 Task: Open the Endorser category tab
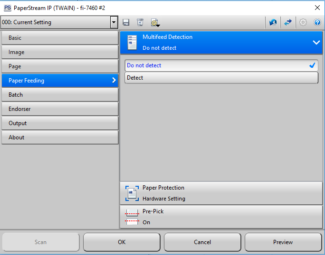pos(59,109)
